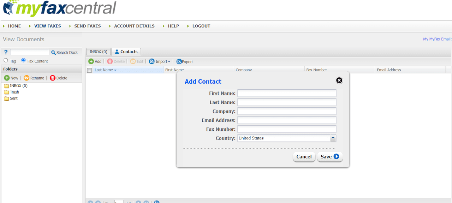This screenshot has height=203, width=452.
Task: Open the Trash folder
Action: [x=12, y=92]
